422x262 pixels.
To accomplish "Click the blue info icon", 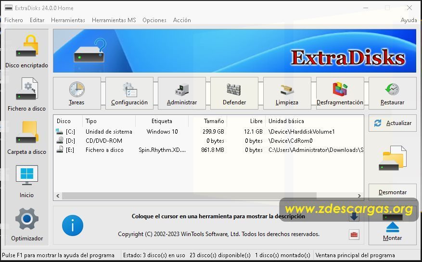I will click(x=72, y=225).
